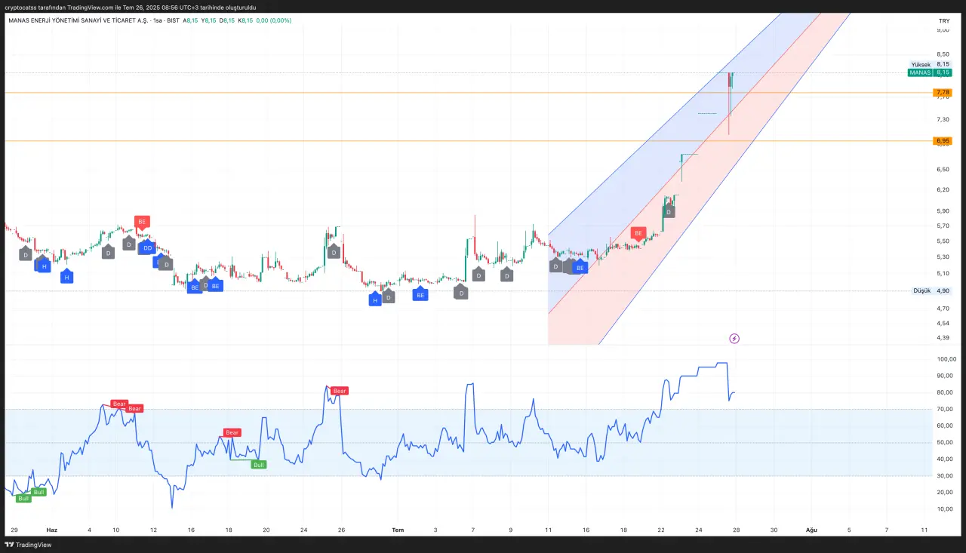Image resolution: width=966 pixels, height=553 pixels.
Task: Click the purple lightning bolt event icon
Action: (x=734, y=339)
